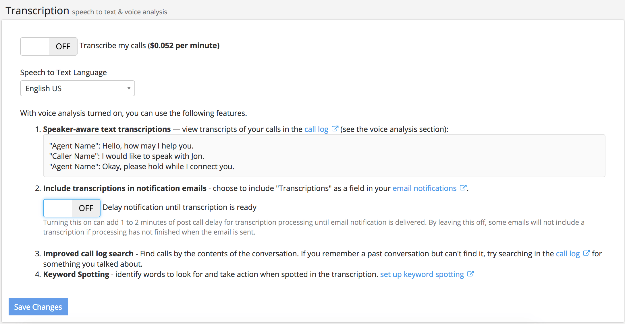The image size is (625, 324).
Task: Click the Keyword Spotting bold heading
Action: coord(76,274)
